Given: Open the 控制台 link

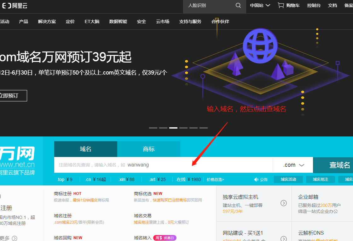Looking at the screenshot, I should (314, 5).
